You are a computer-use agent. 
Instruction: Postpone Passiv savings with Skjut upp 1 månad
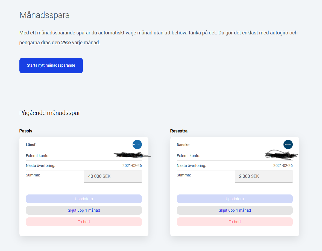coord(84,210)
